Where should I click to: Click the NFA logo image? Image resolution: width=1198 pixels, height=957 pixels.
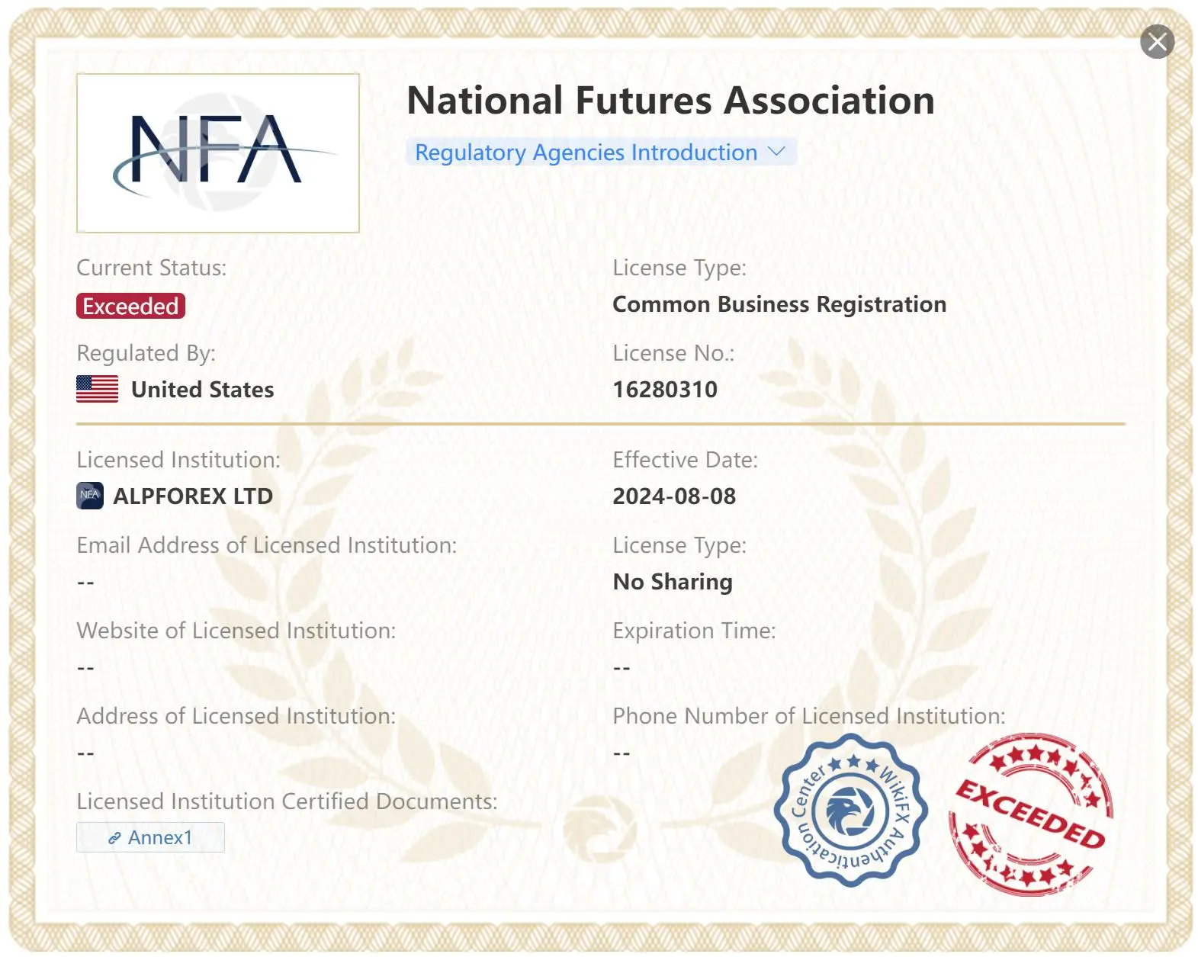[x=218, y=153]
